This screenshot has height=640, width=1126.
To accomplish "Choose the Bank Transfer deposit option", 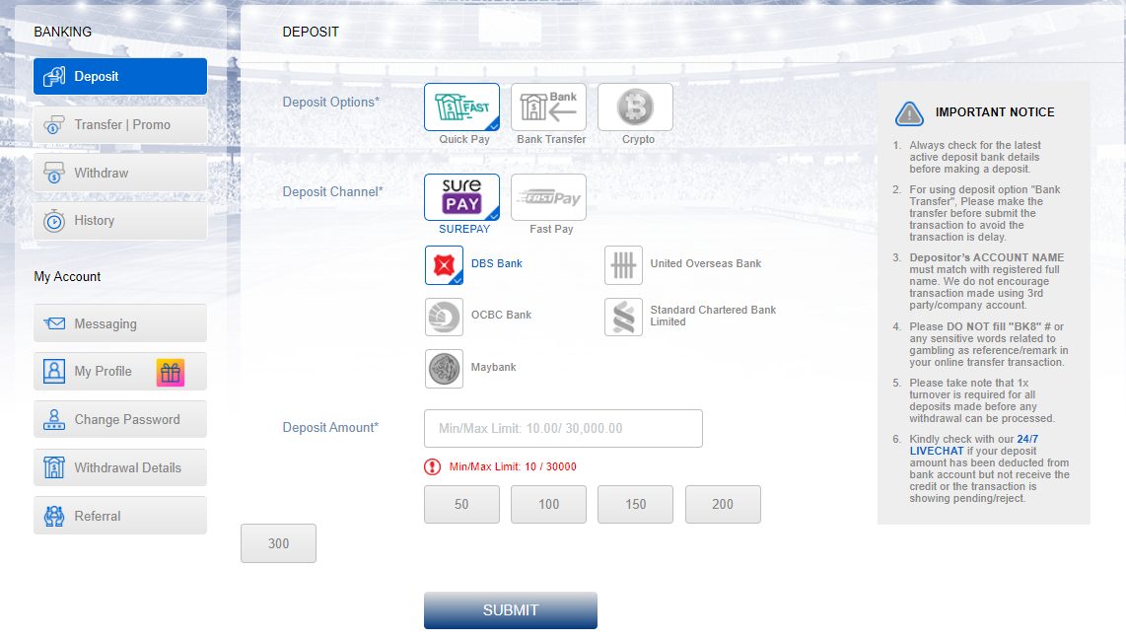I will (x=548, y=107).
